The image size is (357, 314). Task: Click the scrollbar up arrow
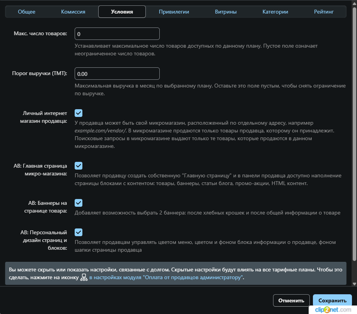[354, 4]
